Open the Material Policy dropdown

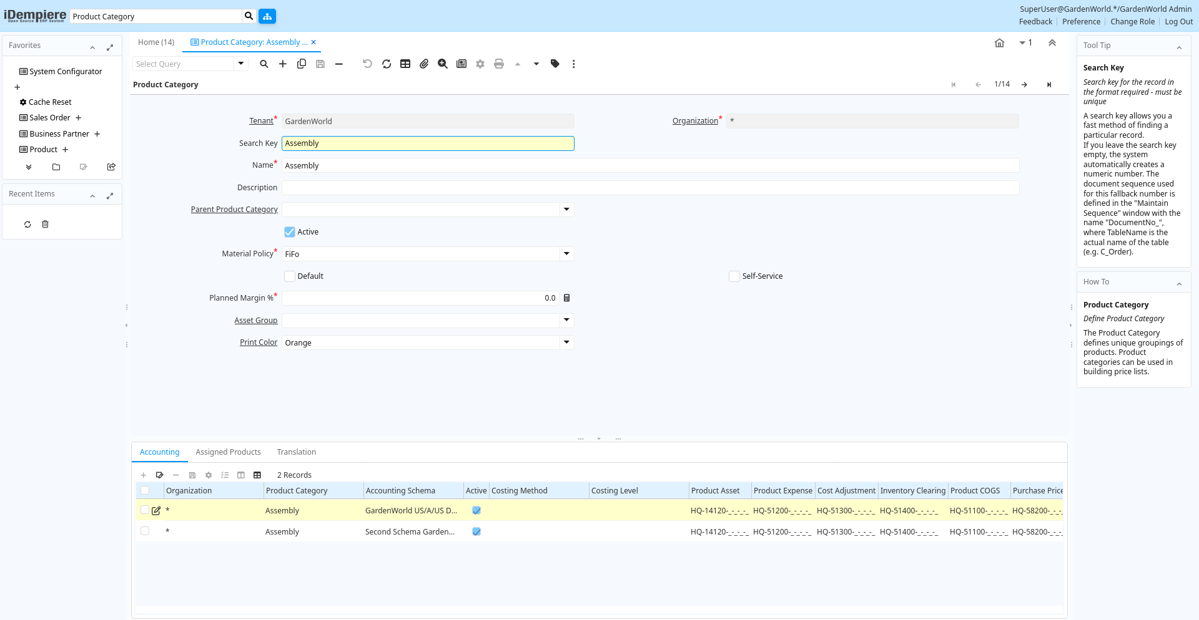pos(566,254)
